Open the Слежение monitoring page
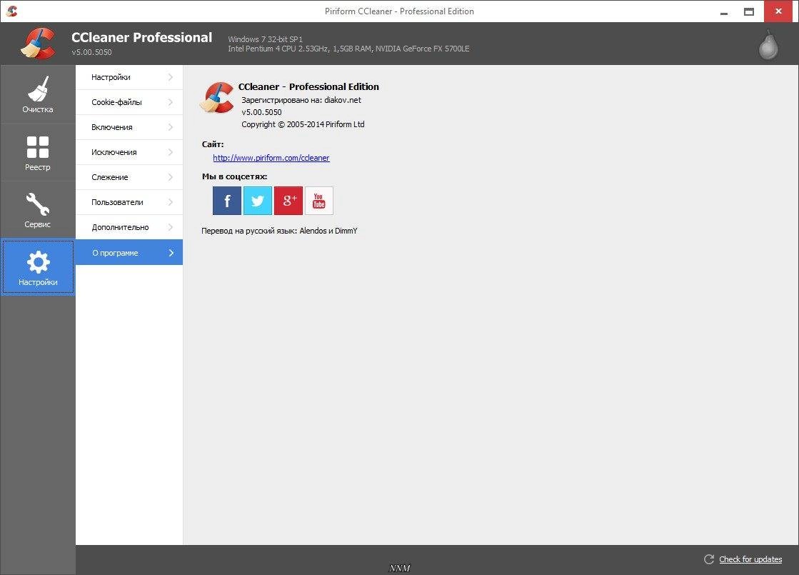 [x=129, y=177]
